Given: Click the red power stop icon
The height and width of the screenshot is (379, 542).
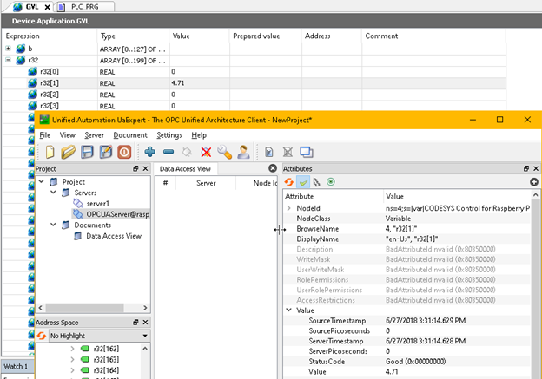Looking at the screenshot, I should tap(124, 152).
